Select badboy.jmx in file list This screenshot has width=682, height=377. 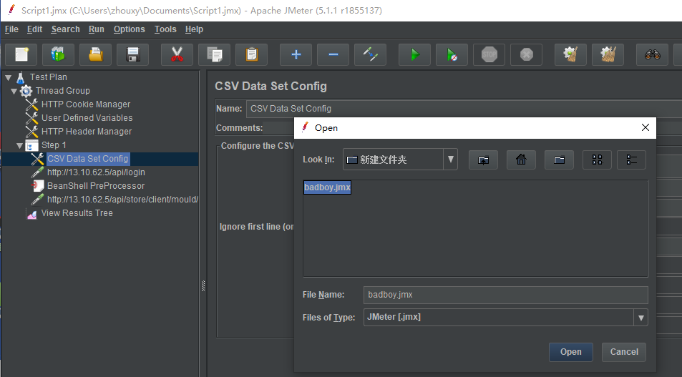click(x=327, y=187)
